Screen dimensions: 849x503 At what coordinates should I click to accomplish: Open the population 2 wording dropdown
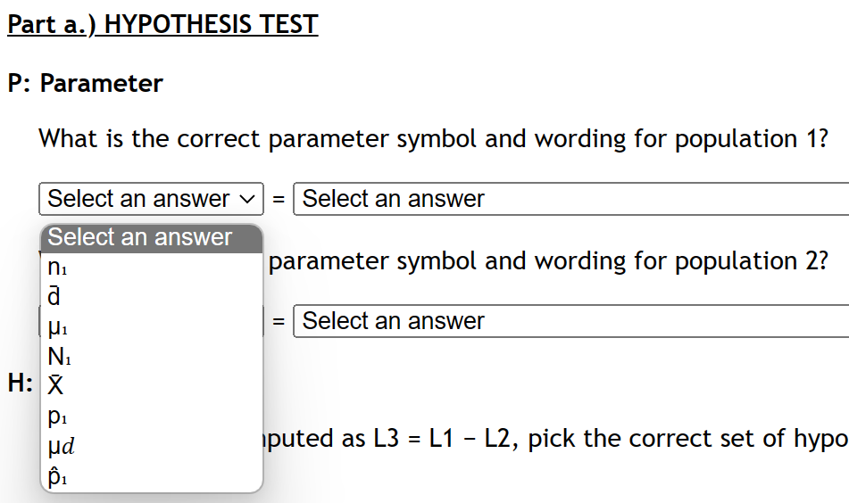click(571, 321)
